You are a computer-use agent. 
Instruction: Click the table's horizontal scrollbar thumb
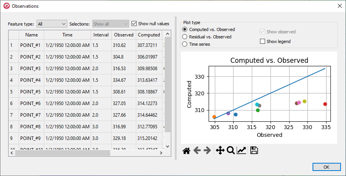pos(62,153)
